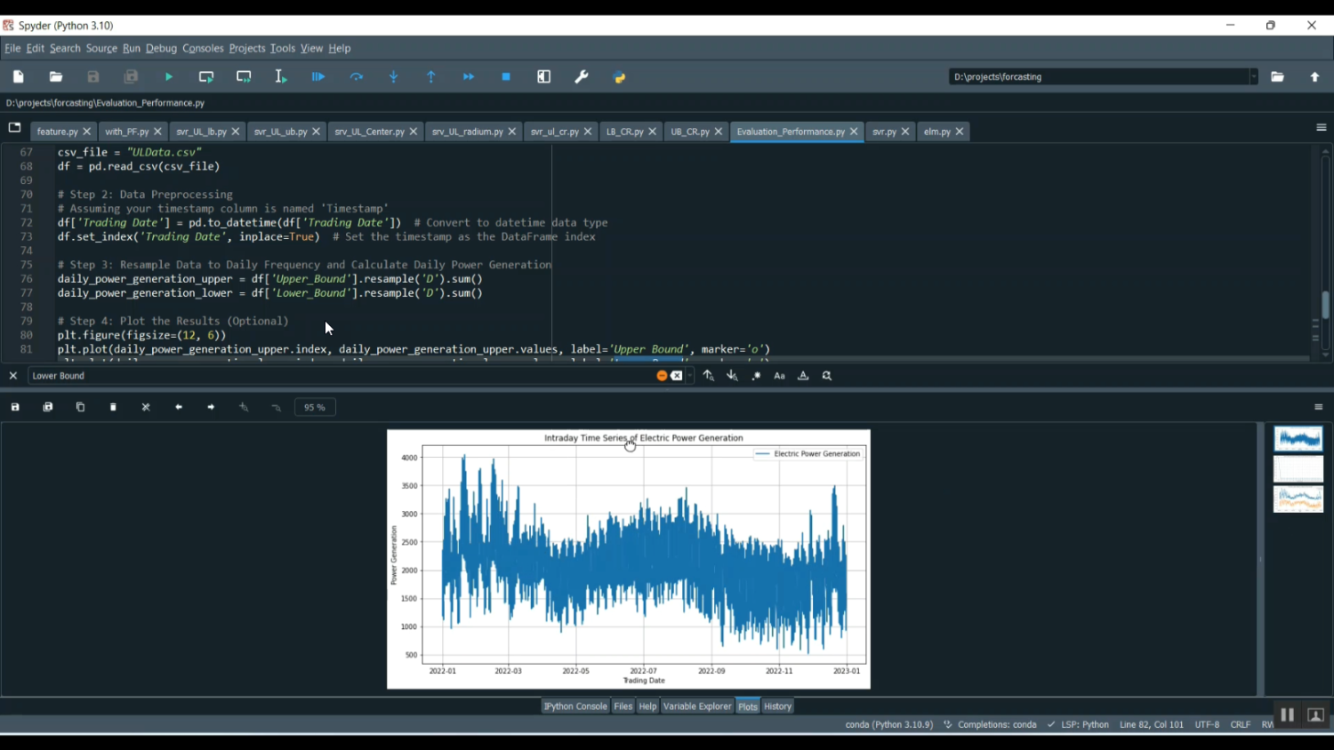Switch to the IPython Console pane

tap(575, 706)
